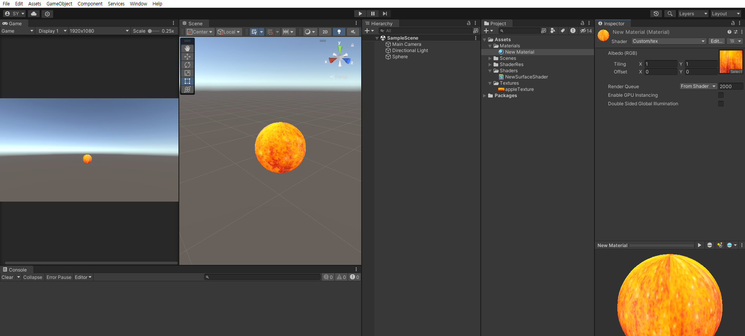Adjust the Game view Scale slider
745x336 pixels.
point(154,31)
